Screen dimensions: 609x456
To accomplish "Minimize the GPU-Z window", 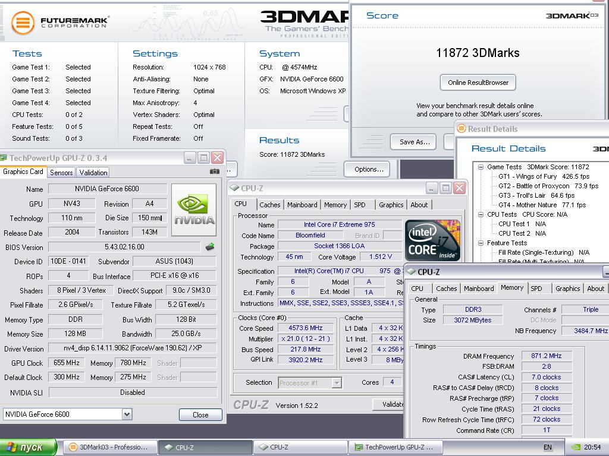I will point(190,158).
